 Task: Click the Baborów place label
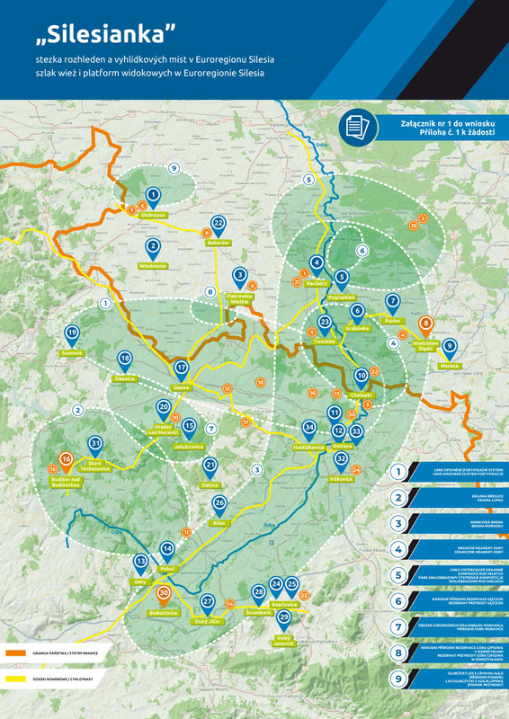click(x=219, y=243)
